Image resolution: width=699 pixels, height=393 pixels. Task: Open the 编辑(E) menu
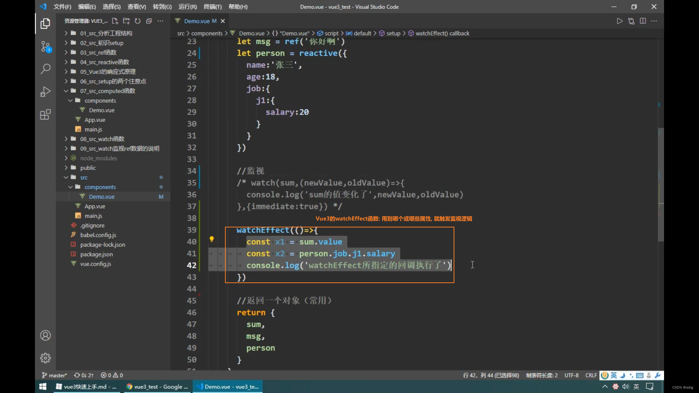[87, 7]
